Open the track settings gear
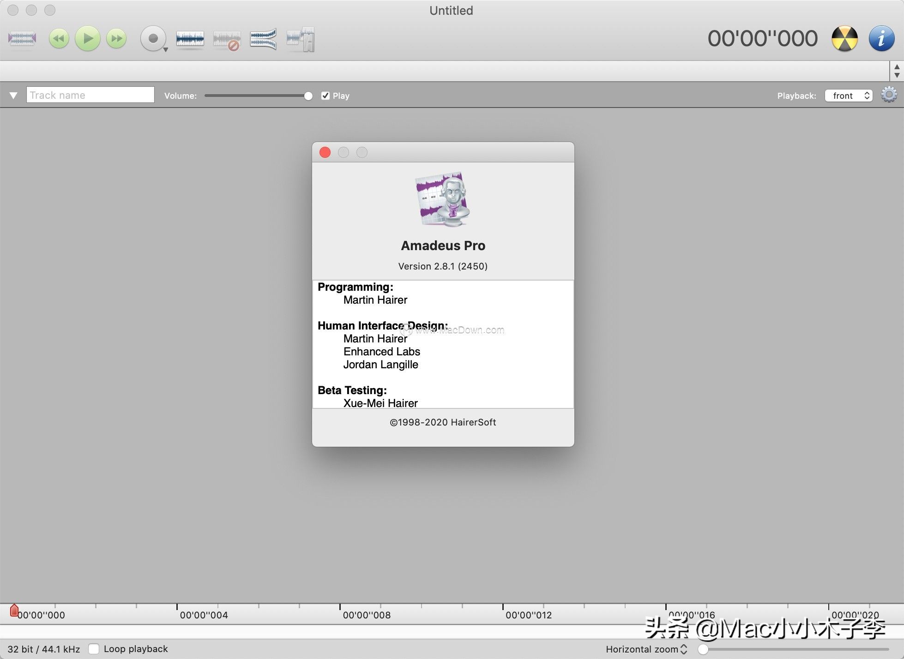The height and width of the screenshot is (659, 904). click(x=889, y=95)
